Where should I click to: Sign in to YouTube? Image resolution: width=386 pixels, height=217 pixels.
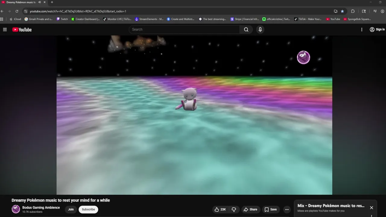[377, 30]
